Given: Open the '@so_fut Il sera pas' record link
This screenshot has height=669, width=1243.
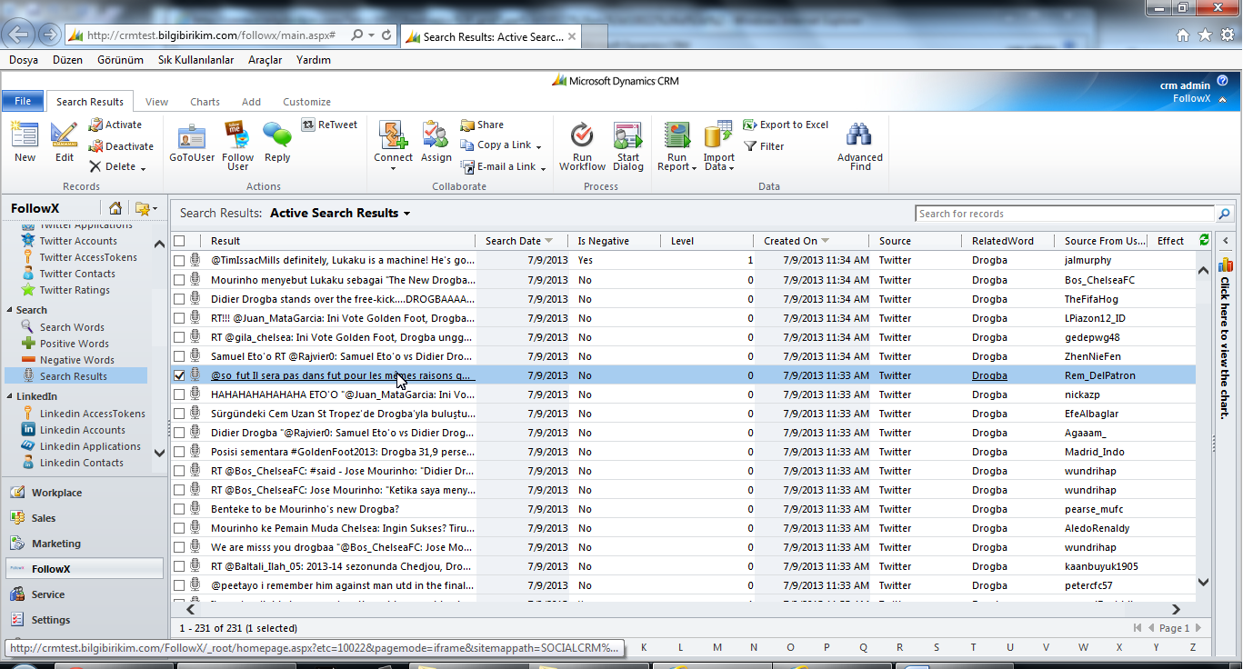Looking at the screenshot, I should pyautogui.click(x=342, y=375).
